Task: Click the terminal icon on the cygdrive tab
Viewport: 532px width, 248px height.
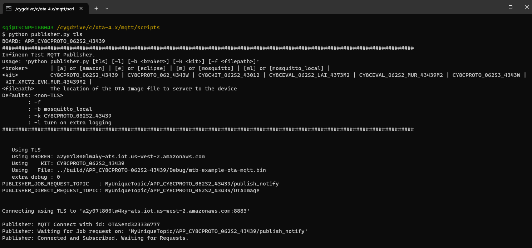Action: click(x=9, y=8)
